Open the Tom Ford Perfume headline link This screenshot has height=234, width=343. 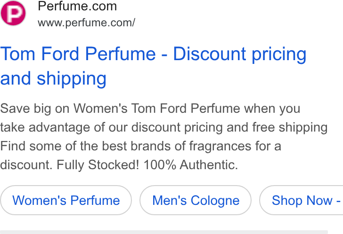153,66
